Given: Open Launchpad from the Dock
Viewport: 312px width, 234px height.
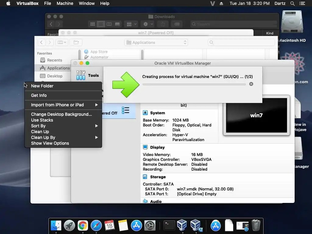Looking at the screenshot, I should (x=69, y=225).
